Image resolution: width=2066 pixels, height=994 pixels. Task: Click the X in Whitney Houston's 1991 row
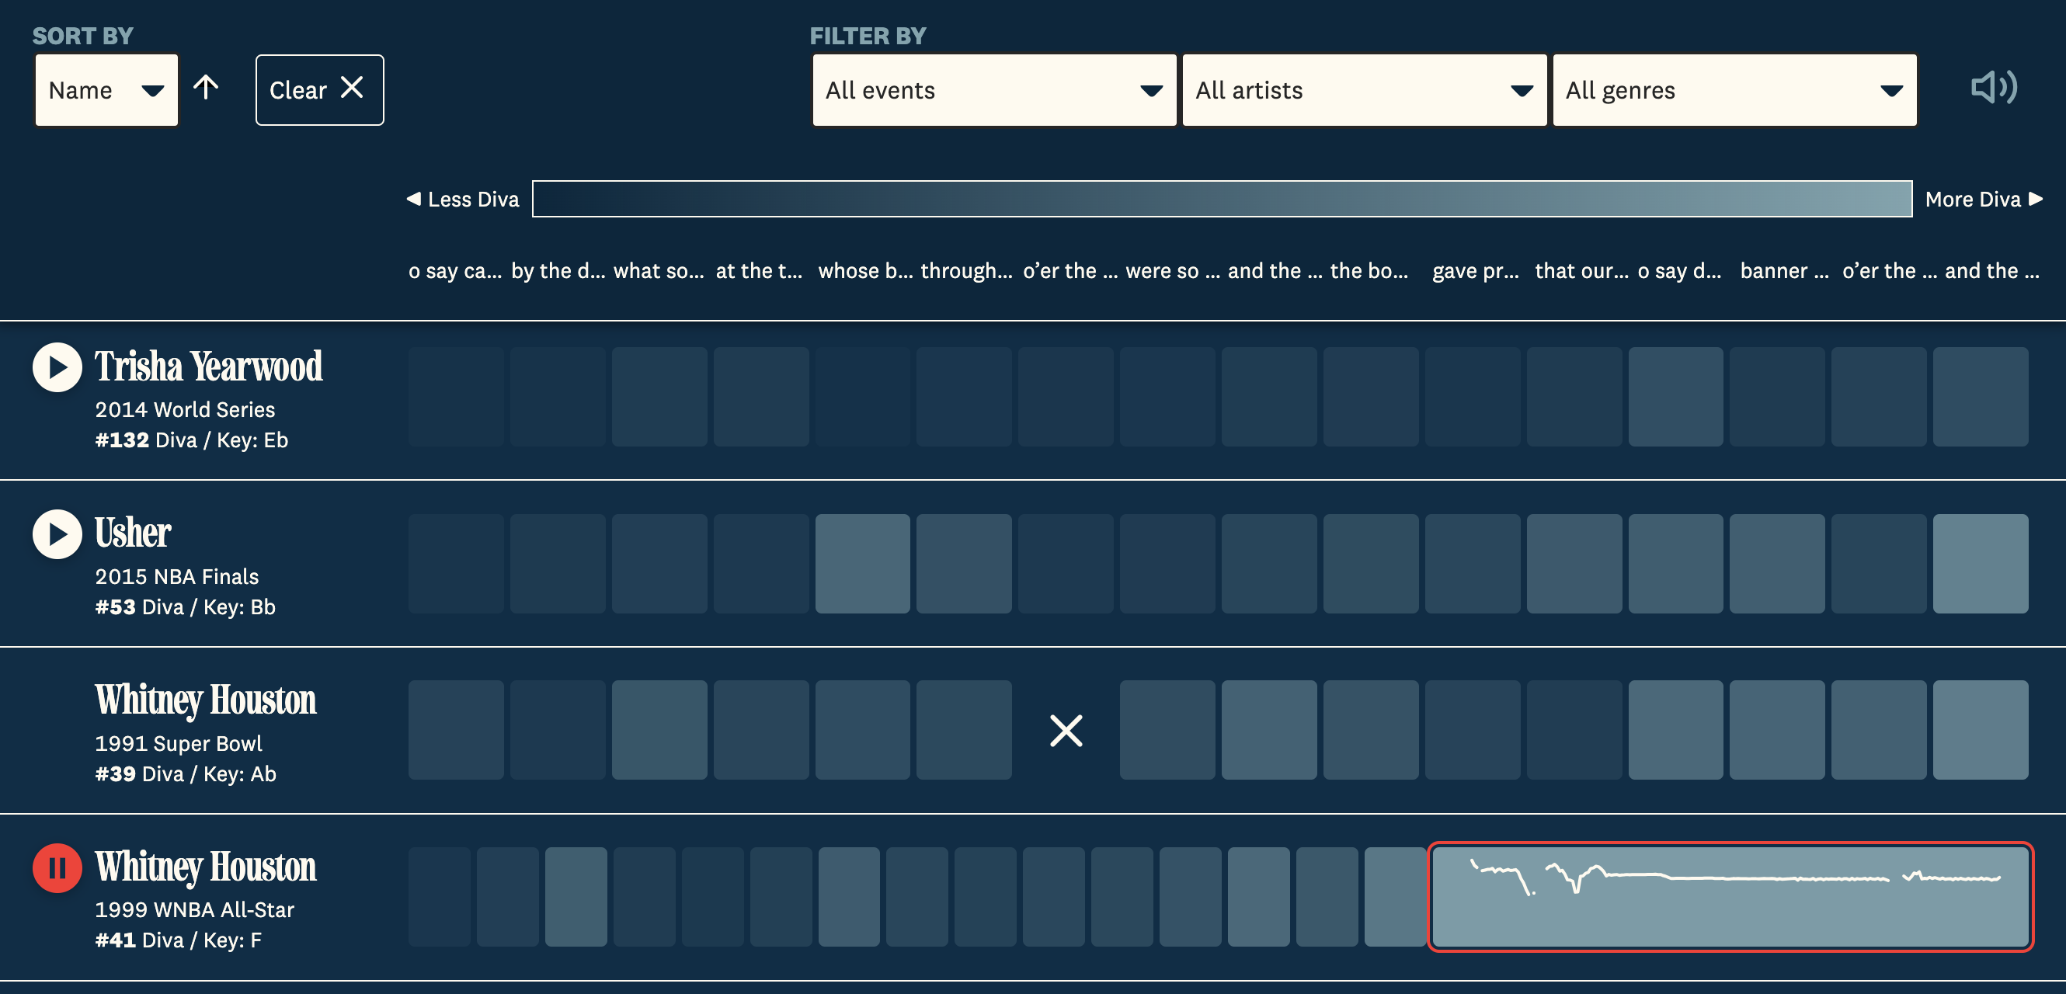point(1066,730)
